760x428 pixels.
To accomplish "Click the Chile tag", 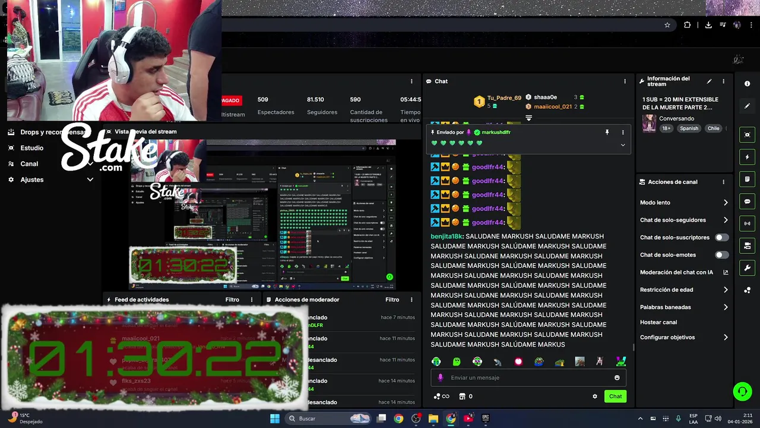I will tap(714, 128).
